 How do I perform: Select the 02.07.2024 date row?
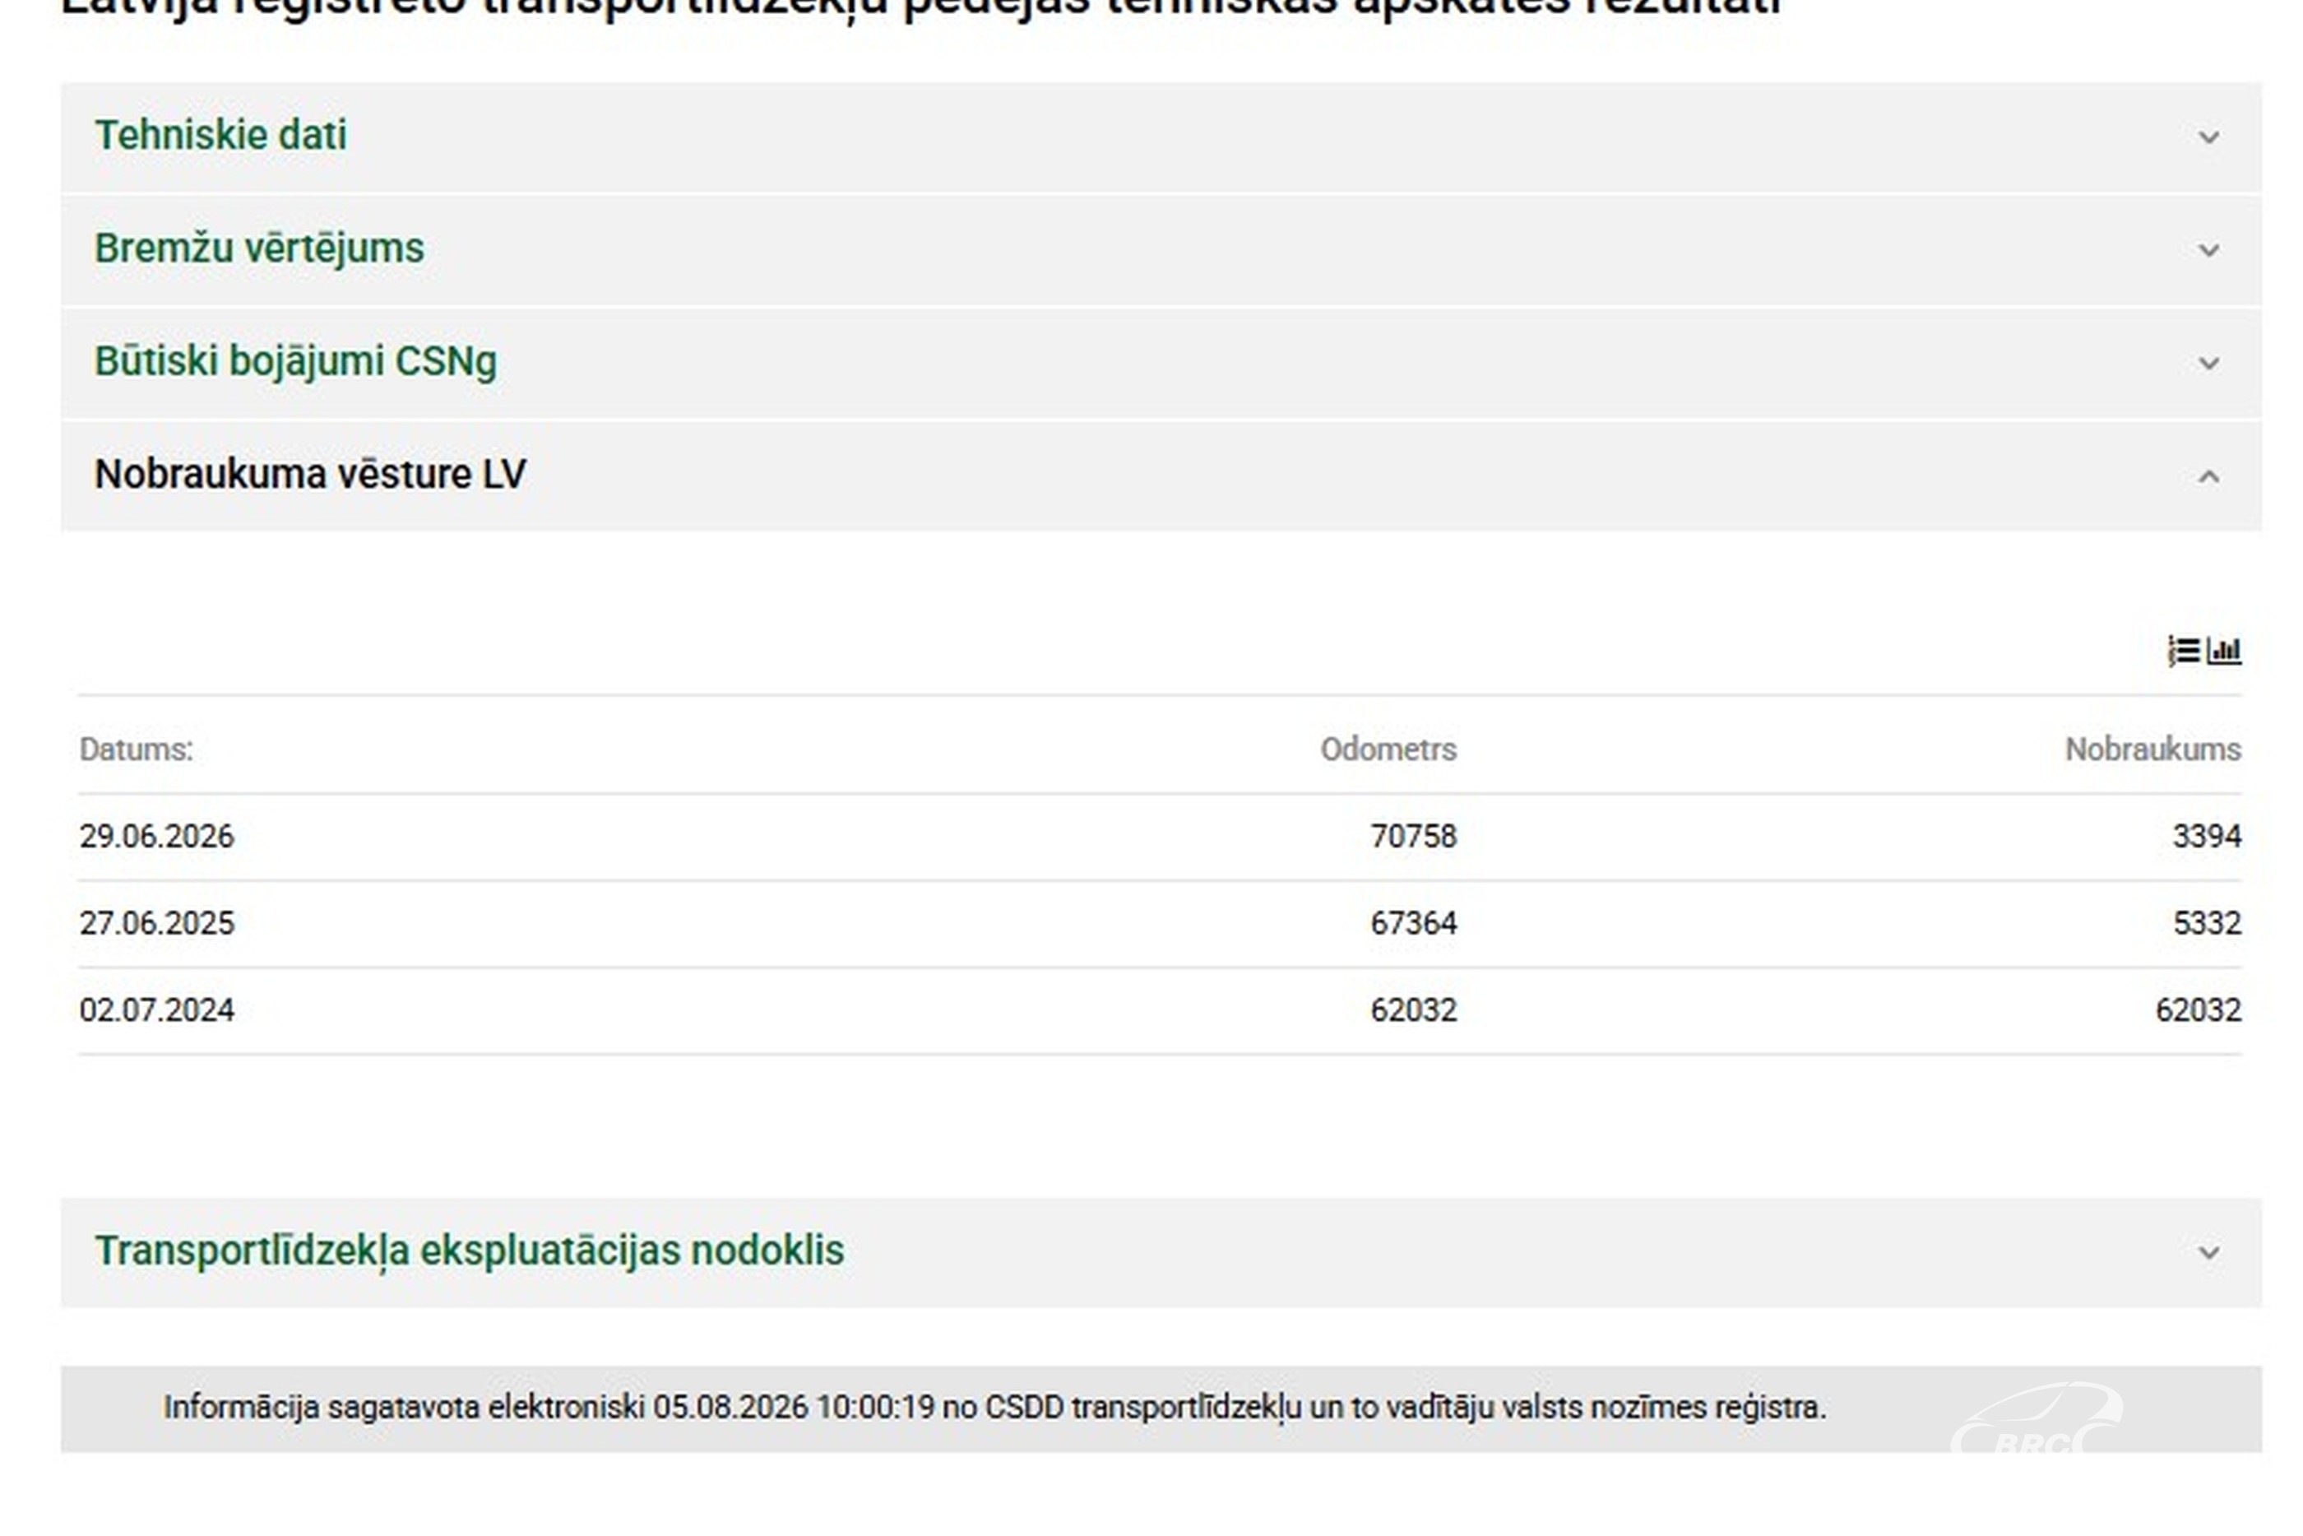click(x=1161, y=1010)
